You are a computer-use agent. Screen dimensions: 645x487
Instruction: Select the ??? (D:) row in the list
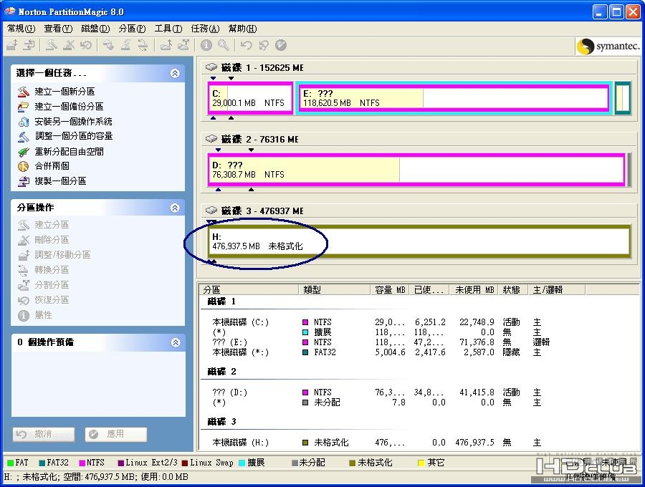(x=381, y=392)
